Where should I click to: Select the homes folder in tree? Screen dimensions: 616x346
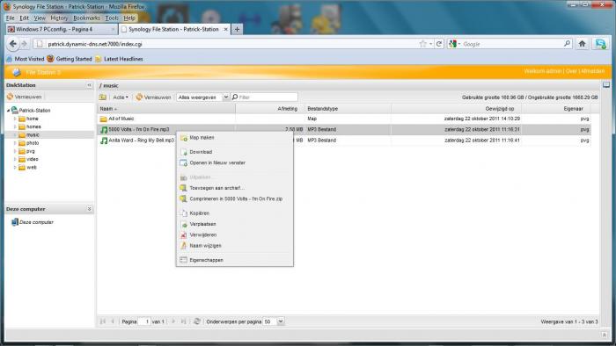(x=33, y=126)
